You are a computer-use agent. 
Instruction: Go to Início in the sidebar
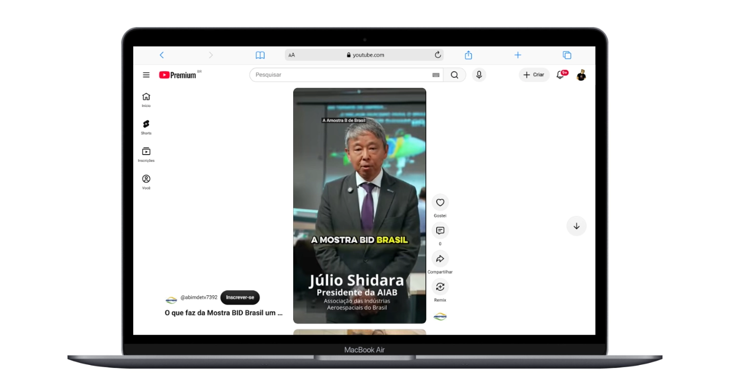click(146, 100)
